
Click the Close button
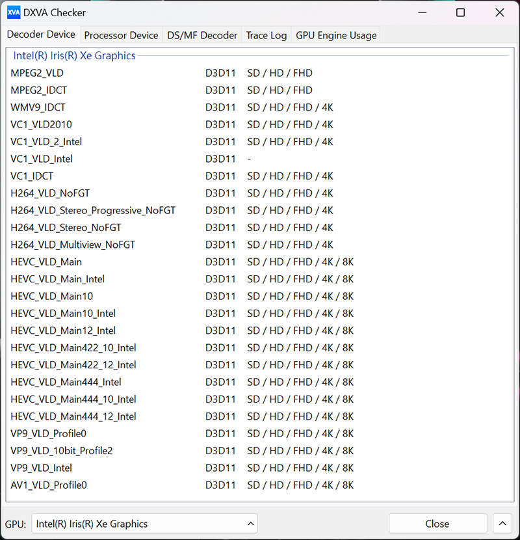[437, 524]
